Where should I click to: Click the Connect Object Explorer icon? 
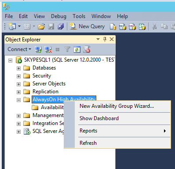38,49
